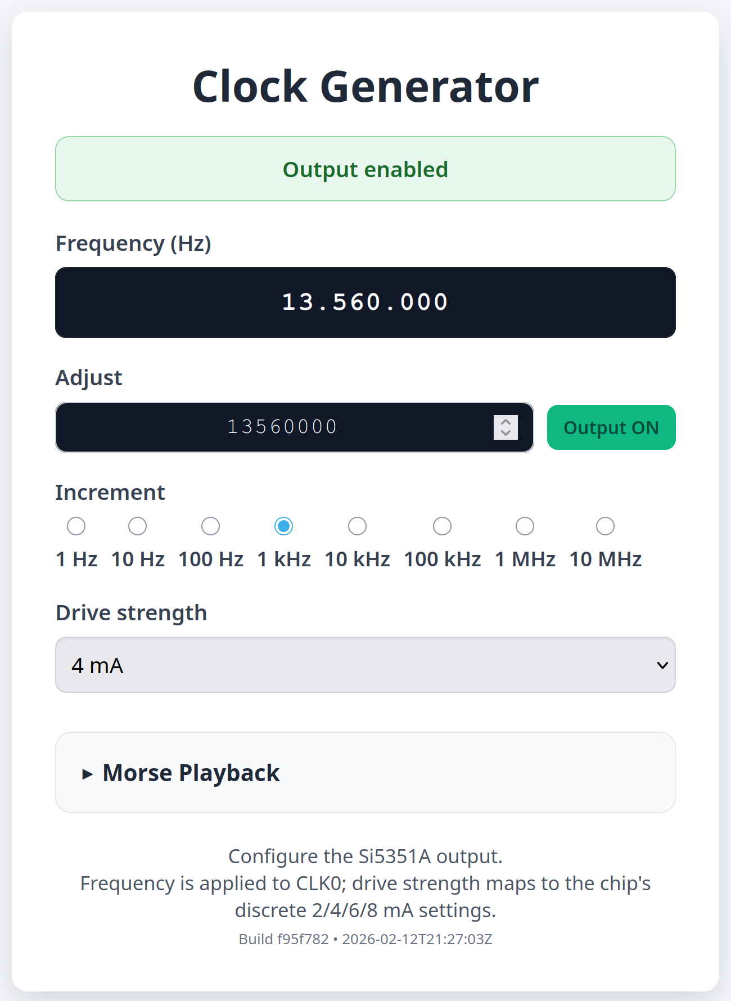The height and width of the screenshot is (1001, 731).
Task: Set increment to 10 MHz
Action: [x=606, y=526]
